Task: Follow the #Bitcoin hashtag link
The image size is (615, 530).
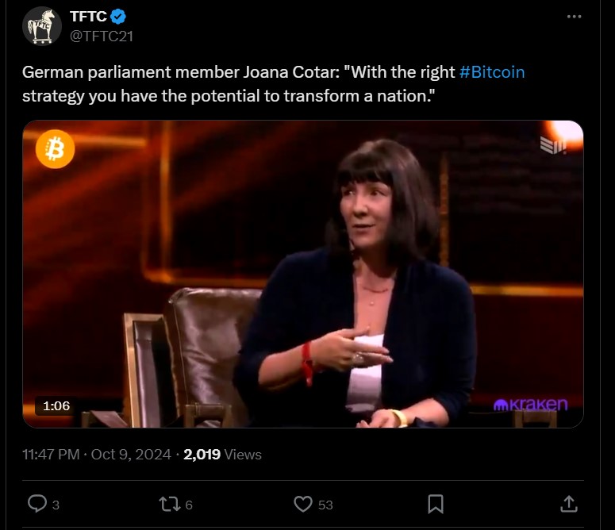Action: pyautogui.click(x=492, y=72)
